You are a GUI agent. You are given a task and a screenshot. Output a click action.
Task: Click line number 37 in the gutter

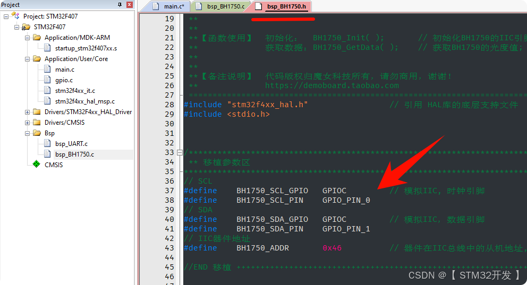[169, 191]
